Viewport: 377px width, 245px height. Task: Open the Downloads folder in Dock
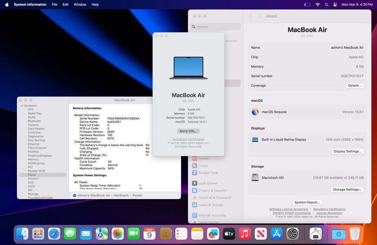pos(339,233)
